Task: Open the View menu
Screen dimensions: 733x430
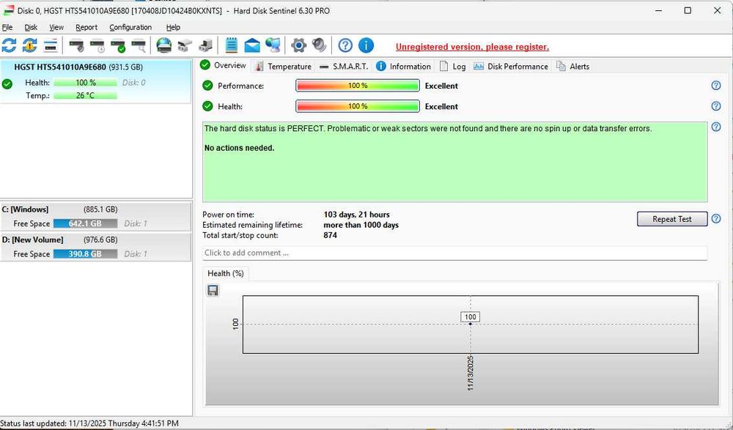Action: tap(56, 27)
